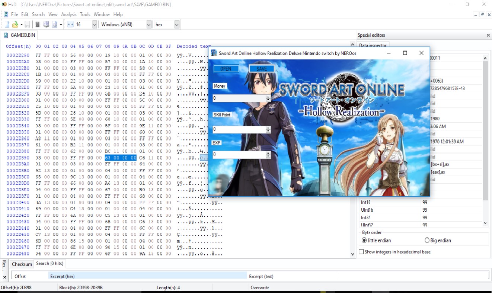Viewport: 492px width, 293px height.
Task: Open the View menu
Action: pos(53,15)
